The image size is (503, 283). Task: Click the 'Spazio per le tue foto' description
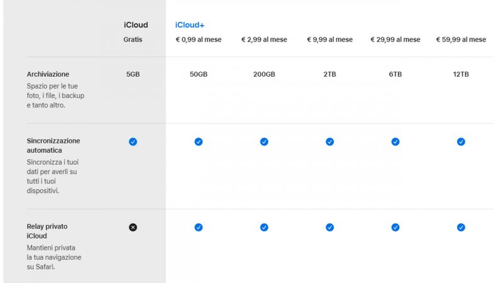tap(55, 96)
